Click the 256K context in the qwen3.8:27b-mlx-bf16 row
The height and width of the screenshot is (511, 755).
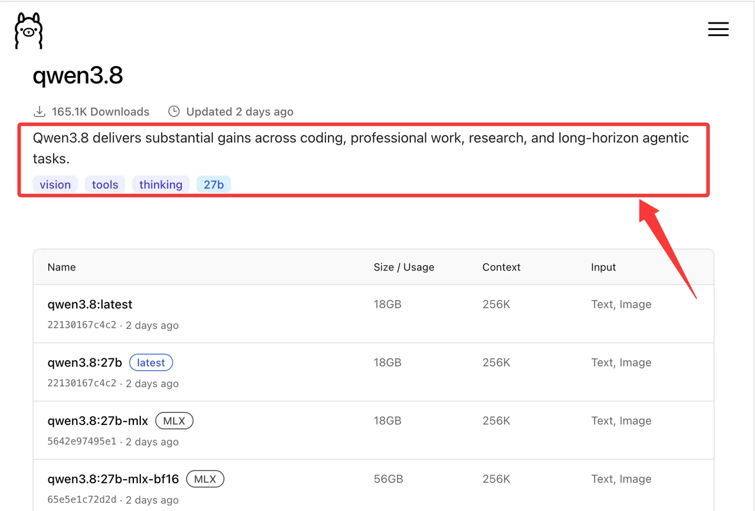(x=496, y=479)
